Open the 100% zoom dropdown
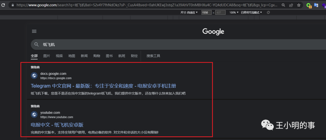 pyautogui.click(x=234, y=12)
